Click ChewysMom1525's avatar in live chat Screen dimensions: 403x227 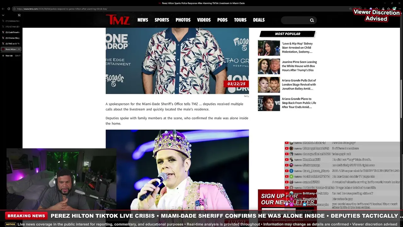[292, 148]
